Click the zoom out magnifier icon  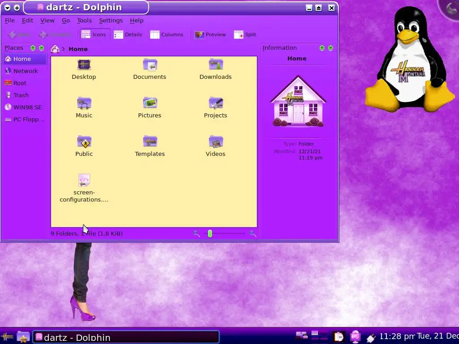[197, 233]
